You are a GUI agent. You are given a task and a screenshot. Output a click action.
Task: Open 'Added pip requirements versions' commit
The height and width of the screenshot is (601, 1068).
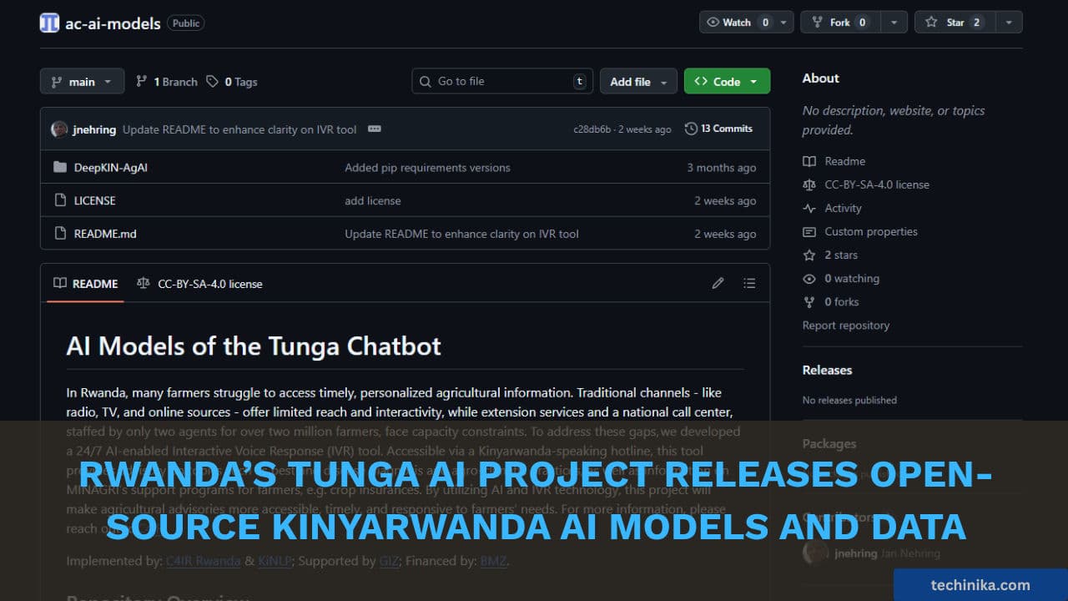(x=427, y=168)
